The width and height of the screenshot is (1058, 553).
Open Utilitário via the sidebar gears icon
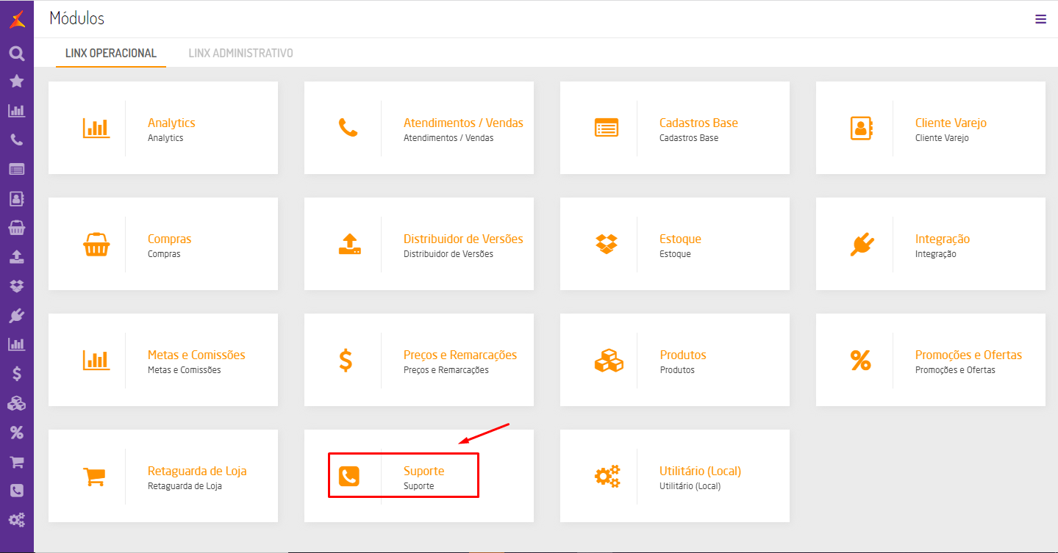pos(16,520)
